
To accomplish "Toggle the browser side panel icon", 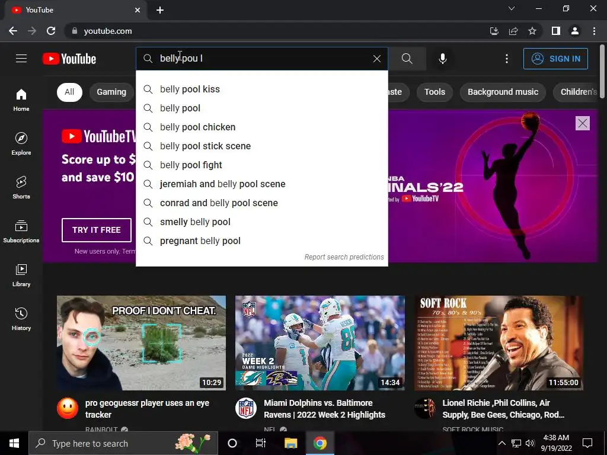I will point(556,31).
